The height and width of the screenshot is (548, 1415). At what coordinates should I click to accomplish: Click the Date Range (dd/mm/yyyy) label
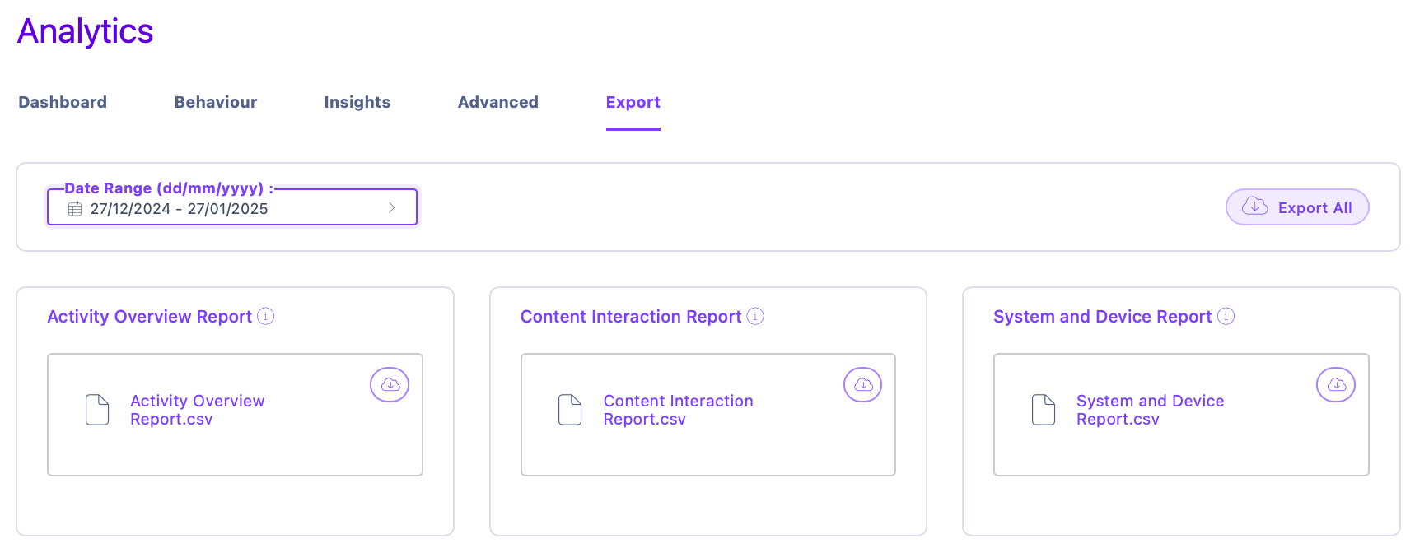(169, 188)
